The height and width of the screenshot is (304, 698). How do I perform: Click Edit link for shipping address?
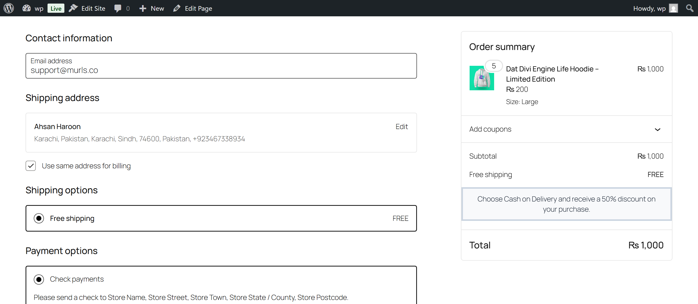(401, 126)
